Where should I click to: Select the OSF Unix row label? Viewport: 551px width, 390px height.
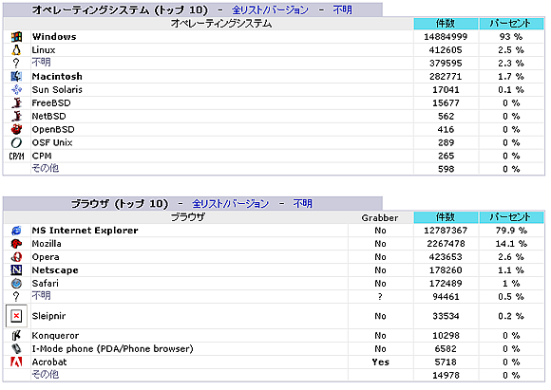[52, 143]
